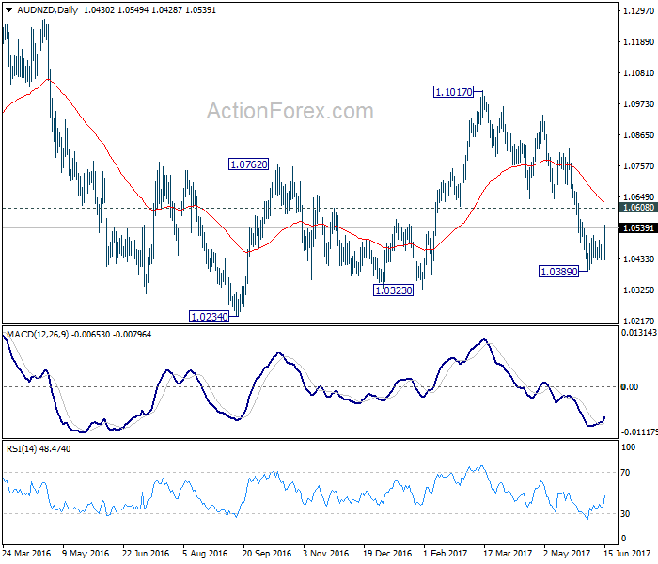Click the RSI 70 level label
The width and height of the screenshot is (658, 564).
(x=625, y=473)
